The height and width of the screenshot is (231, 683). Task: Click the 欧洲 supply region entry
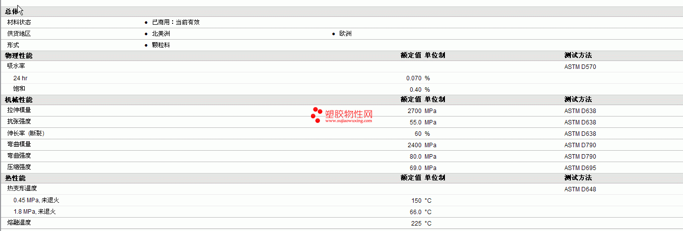pos(345,34)
